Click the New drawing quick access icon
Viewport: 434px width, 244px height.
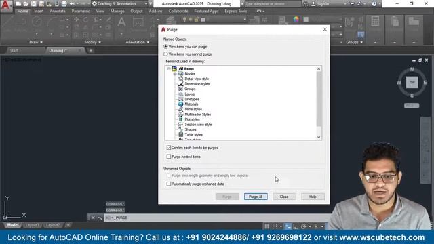pyautogui.click(x=18, y=4)
